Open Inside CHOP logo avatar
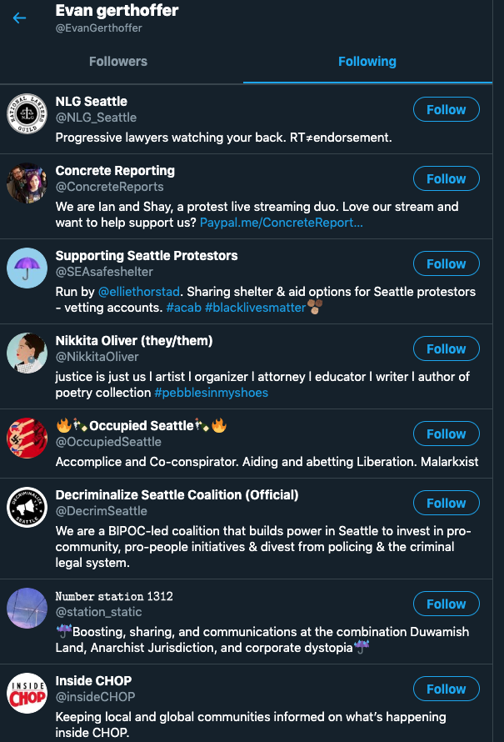The height and width of the screenshot is (742, 504). (27, 694)
